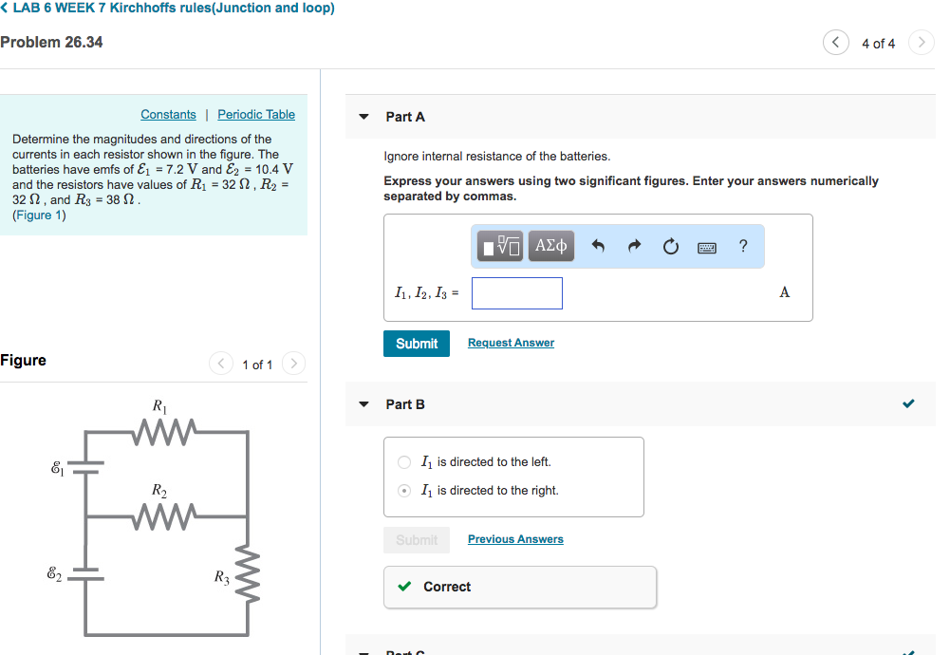Show the previous figure
This screenshot has height=655, width=950.
coord(221,364)
